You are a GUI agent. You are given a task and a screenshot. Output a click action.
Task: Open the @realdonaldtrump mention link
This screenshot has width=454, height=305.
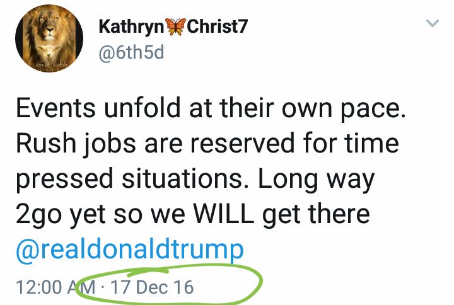coord(129,250)
